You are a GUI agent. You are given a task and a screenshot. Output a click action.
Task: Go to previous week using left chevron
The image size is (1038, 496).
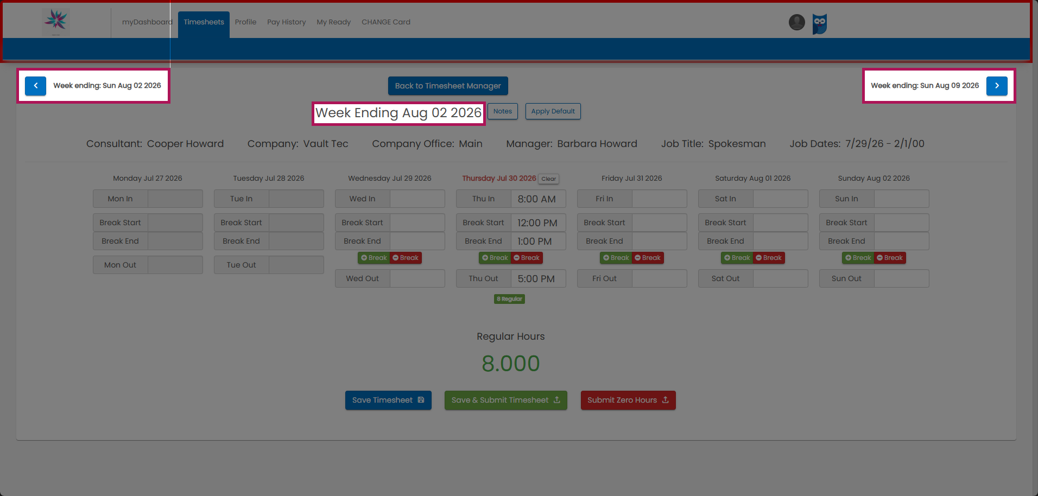point(35,86)
